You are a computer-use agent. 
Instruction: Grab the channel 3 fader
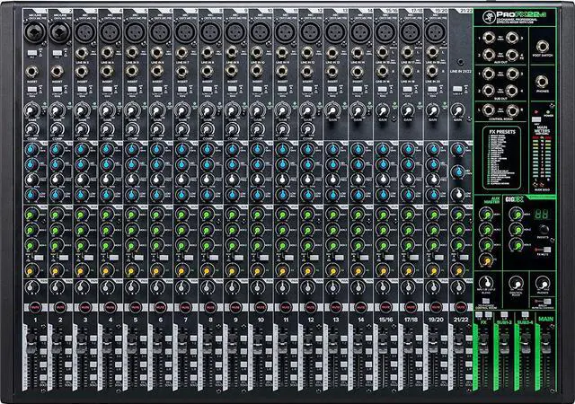pyautogui.click(x=82, y=346)
